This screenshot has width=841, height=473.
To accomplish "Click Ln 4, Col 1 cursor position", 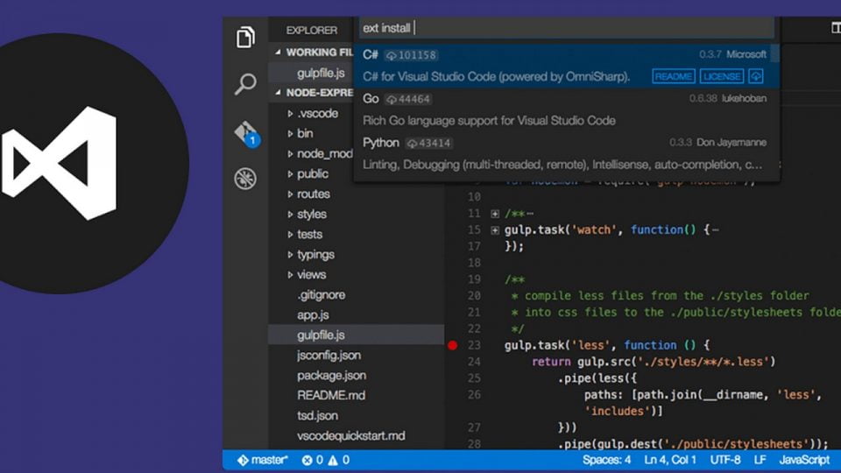I will (x=670, y=460).
